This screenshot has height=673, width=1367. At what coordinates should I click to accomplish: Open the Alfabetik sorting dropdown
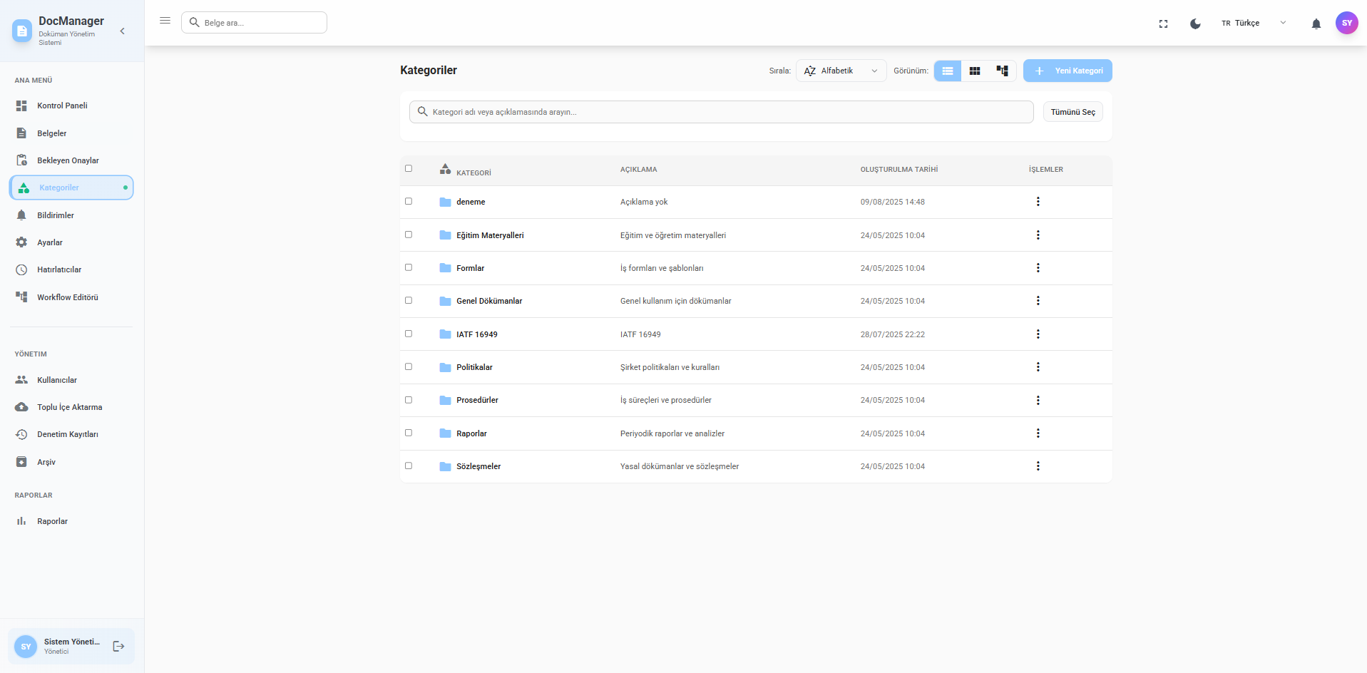[841, 71]
